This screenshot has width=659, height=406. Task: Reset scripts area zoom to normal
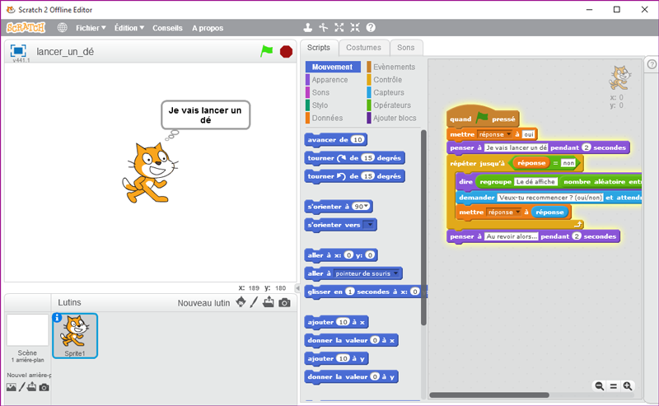click(614, 386)
